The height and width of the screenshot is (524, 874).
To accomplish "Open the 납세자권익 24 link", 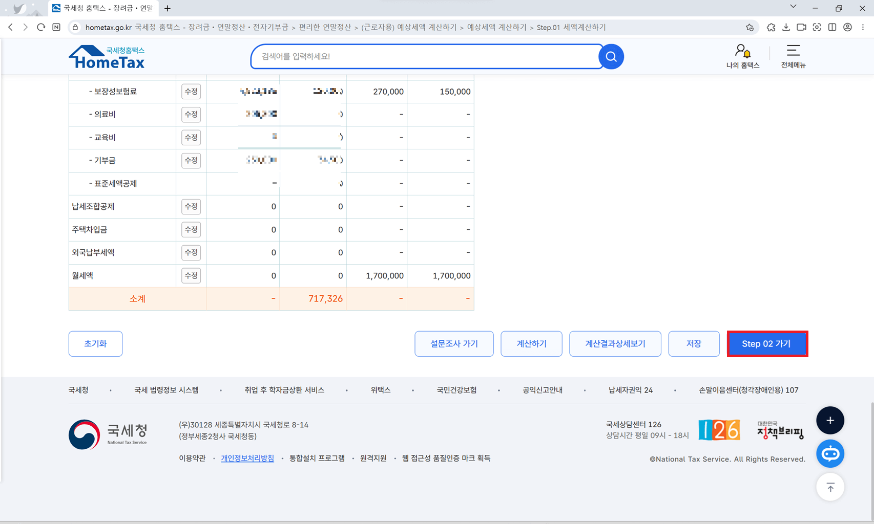I will click(631, 390).
